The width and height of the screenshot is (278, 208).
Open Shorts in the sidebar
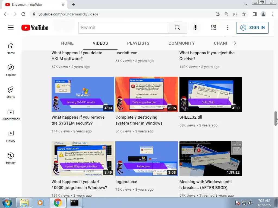(11, 92)
